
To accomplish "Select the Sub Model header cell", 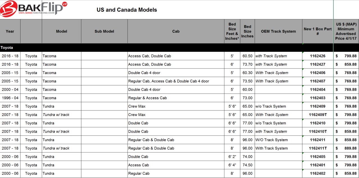I will pos(104,31).
